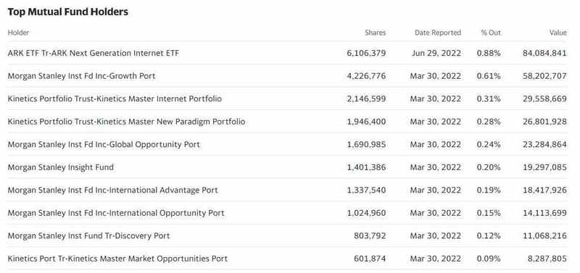580x273 pixels.
Task: Open Morgan Stanley Insight Fund entry
Action: click(x=61, y=167)
